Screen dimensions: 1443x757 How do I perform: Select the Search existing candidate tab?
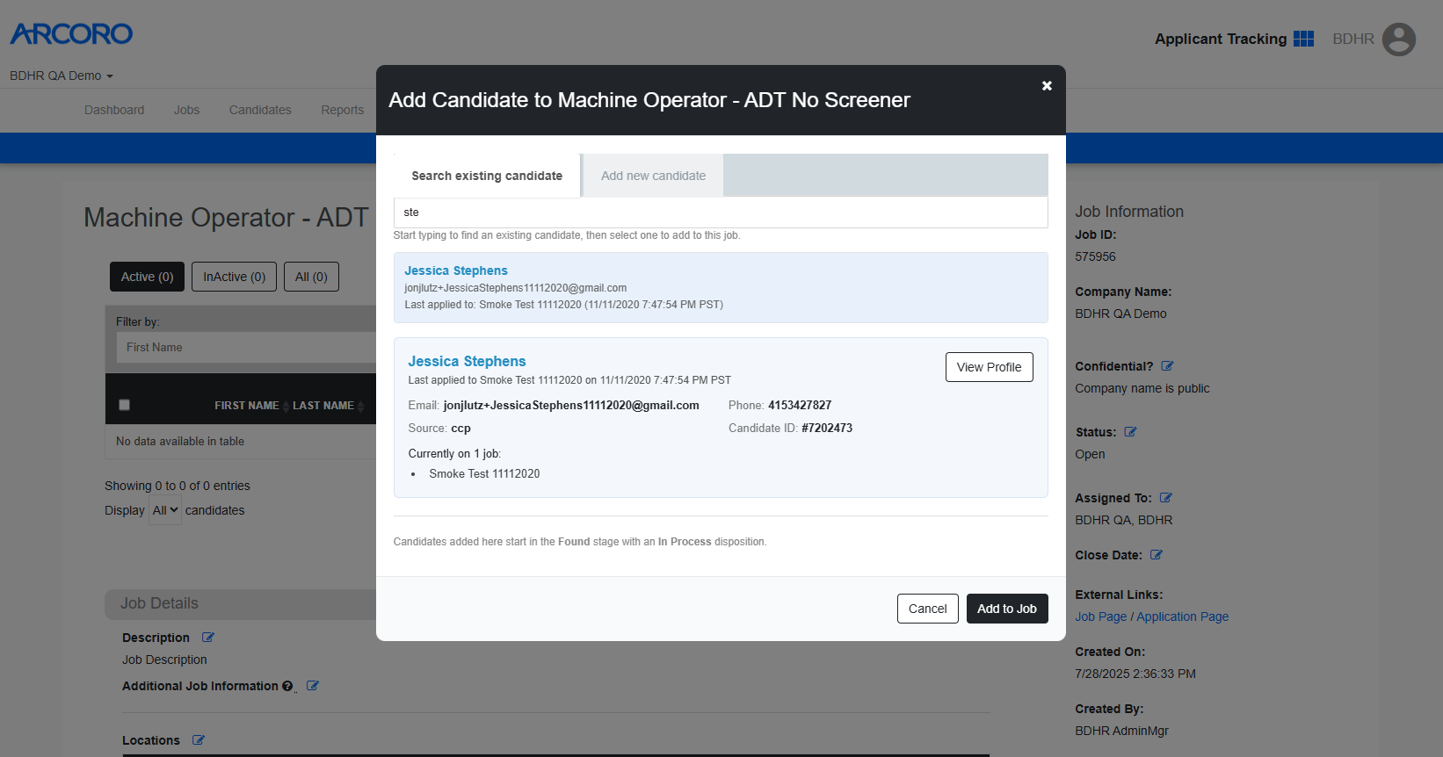(x=487, y=176)
